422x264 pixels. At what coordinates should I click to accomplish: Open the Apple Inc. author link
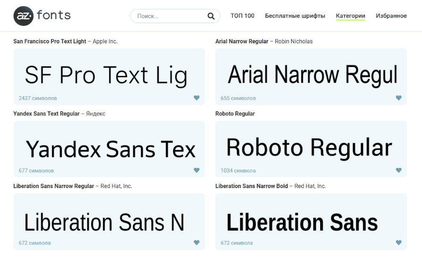pyautogui.click(x=105, y=41)
